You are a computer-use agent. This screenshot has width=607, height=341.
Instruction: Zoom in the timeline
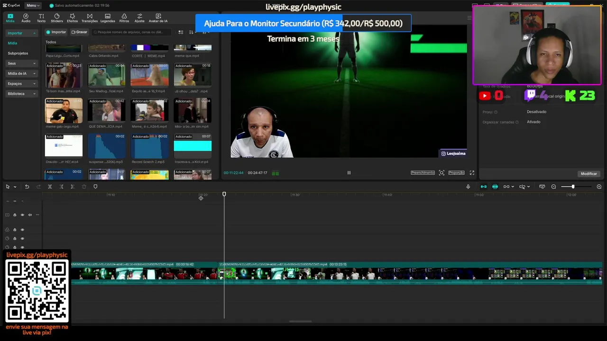[599, 187]
